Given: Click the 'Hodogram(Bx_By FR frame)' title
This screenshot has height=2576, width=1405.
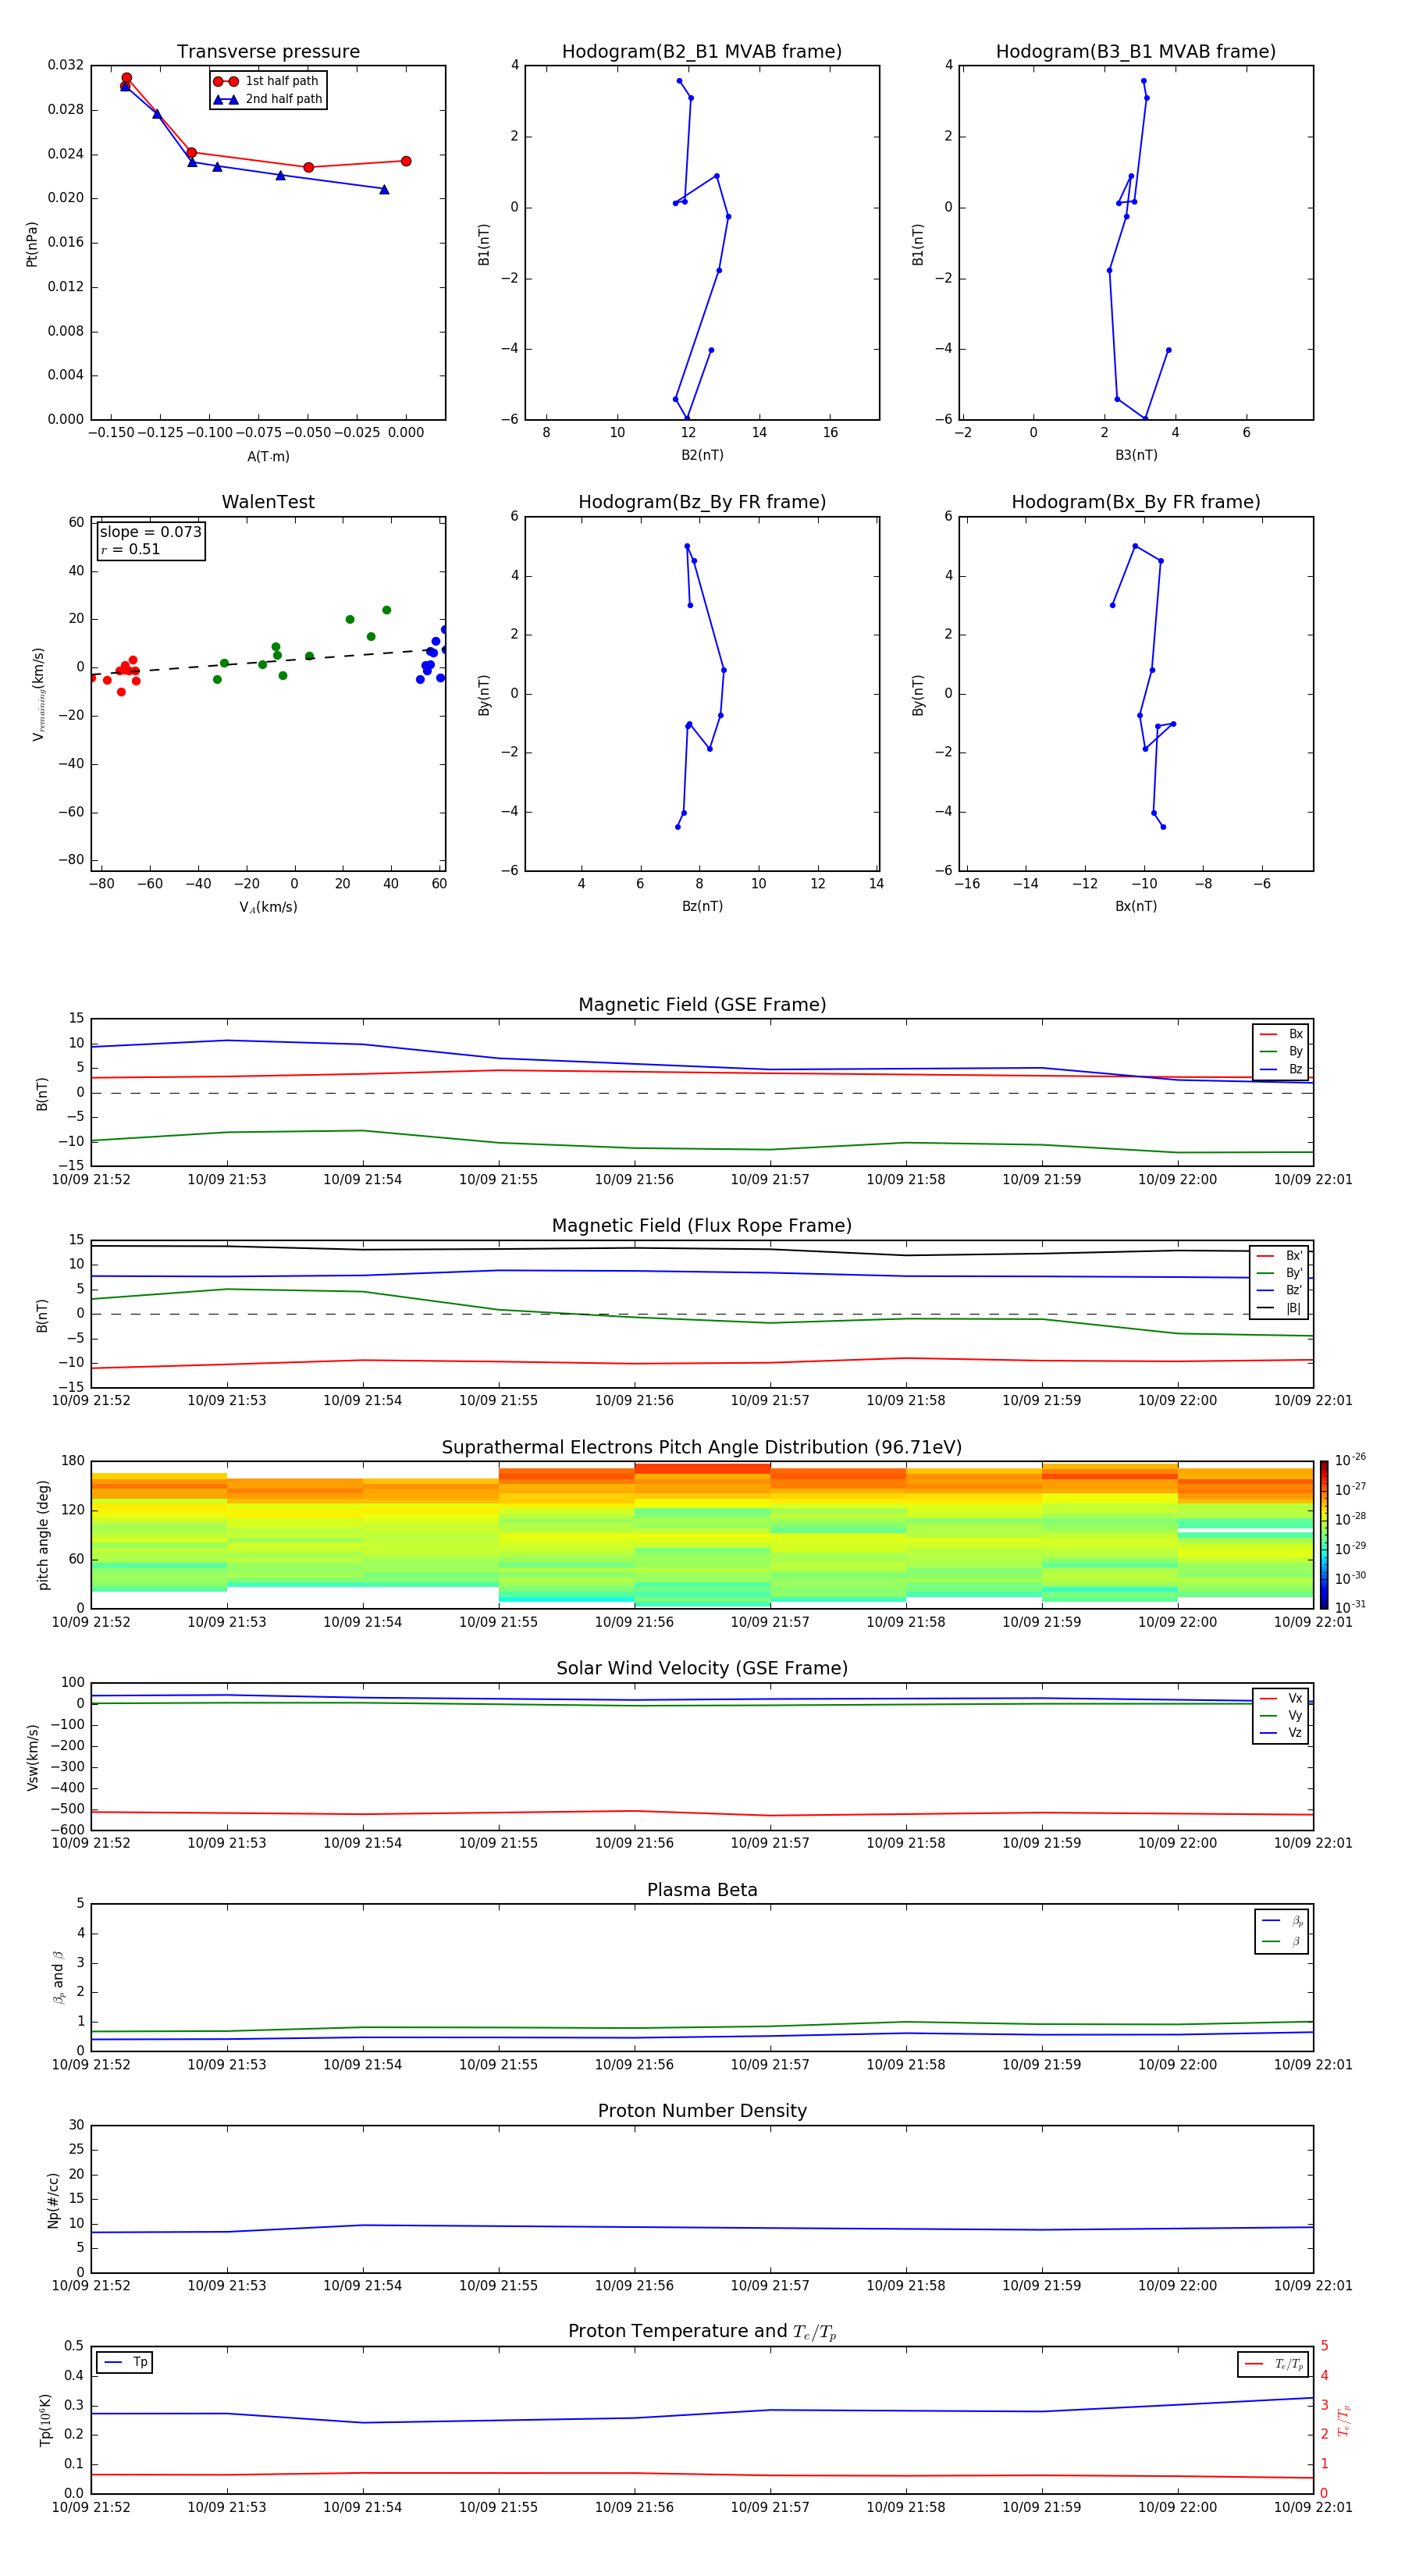Looking at the screenshot, I should tap(1136, 502).
